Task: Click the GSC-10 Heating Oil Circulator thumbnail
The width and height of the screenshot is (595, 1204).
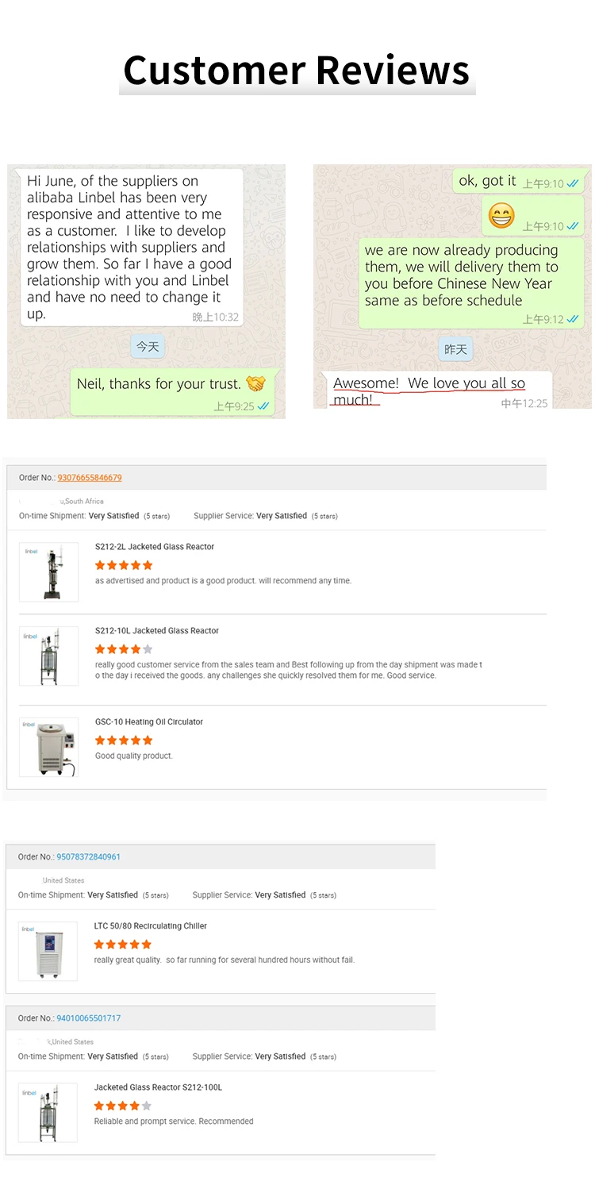Action: click(x=48, y=747)
